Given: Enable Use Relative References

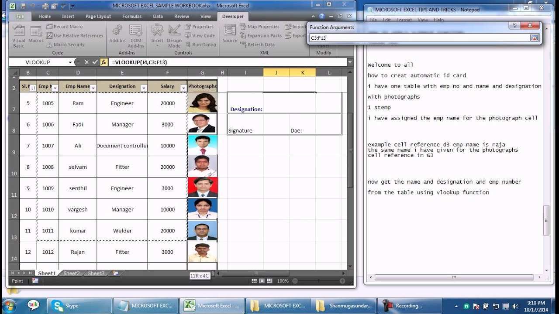Looking at the screenshot, I should pos(75,36).
